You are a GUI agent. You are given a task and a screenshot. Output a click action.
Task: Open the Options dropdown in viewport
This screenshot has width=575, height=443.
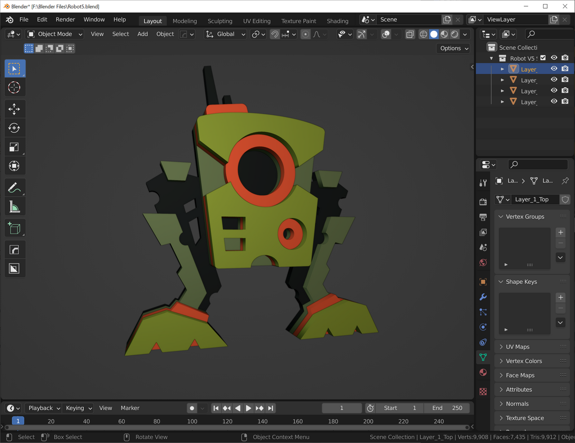tap(453, 48)
